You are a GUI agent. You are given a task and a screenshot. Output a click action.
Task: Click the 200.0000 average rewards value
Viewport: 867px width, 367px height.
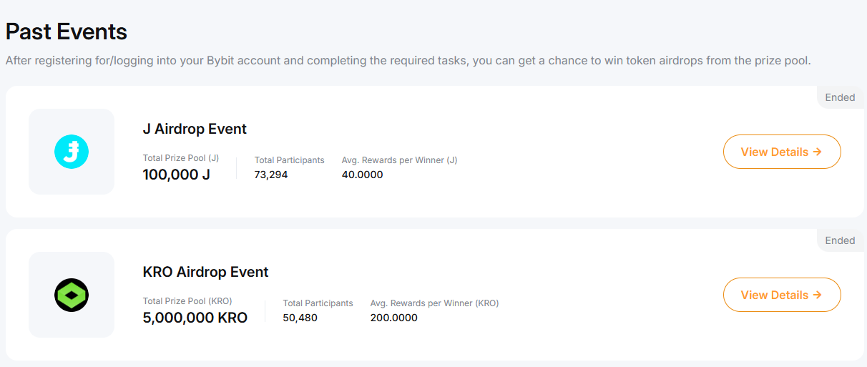tap(393, 318)
